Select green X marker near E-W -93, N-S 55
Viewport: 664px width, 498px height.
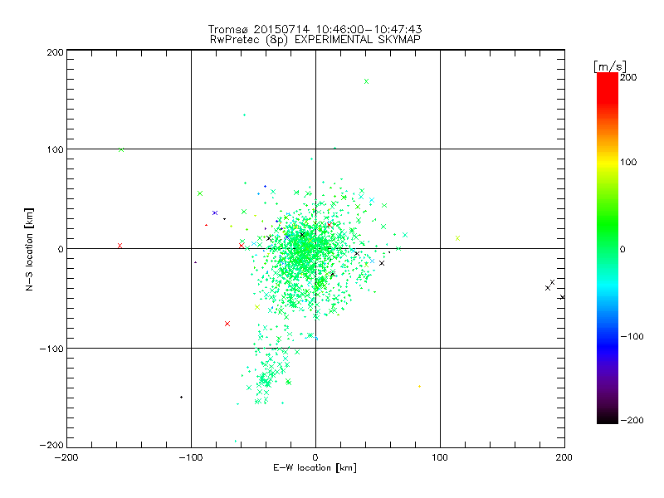pyautogui.click(x=200, y=193)
